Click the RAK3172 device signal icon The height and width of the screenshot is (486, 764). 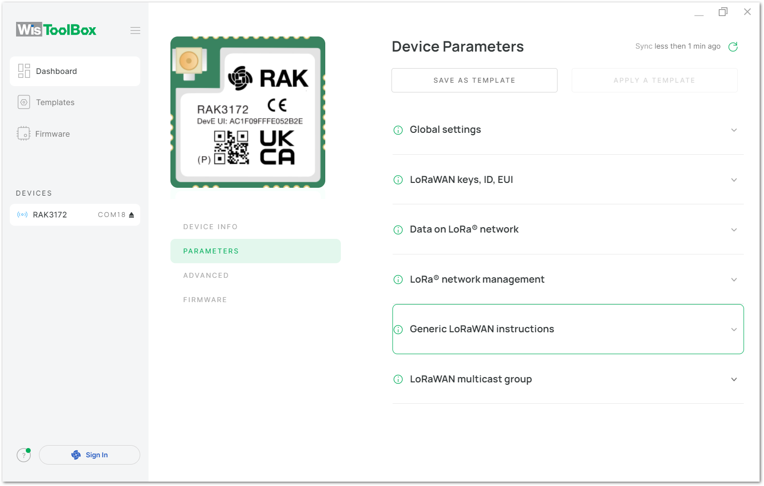[22, 215]
